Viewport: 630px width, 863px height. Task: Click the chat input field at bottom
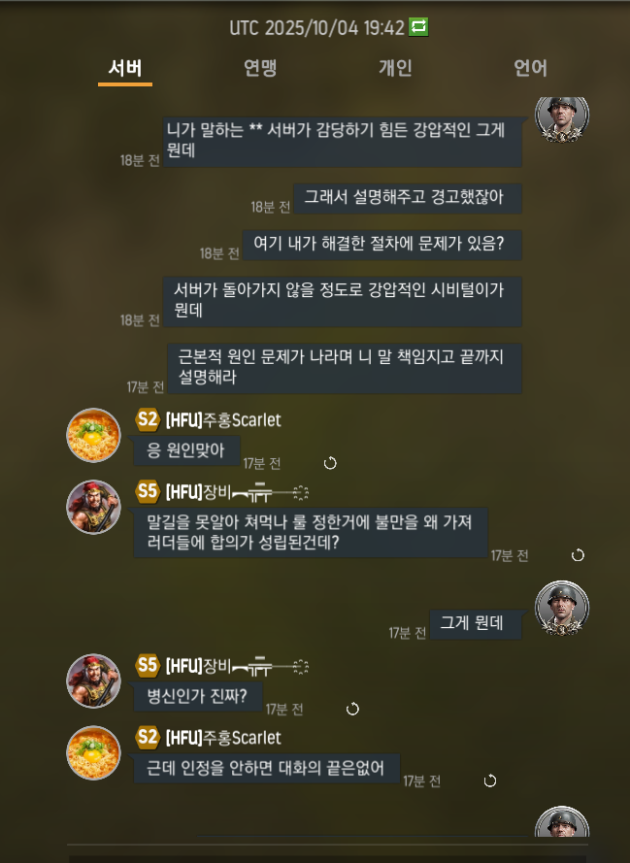327,858
